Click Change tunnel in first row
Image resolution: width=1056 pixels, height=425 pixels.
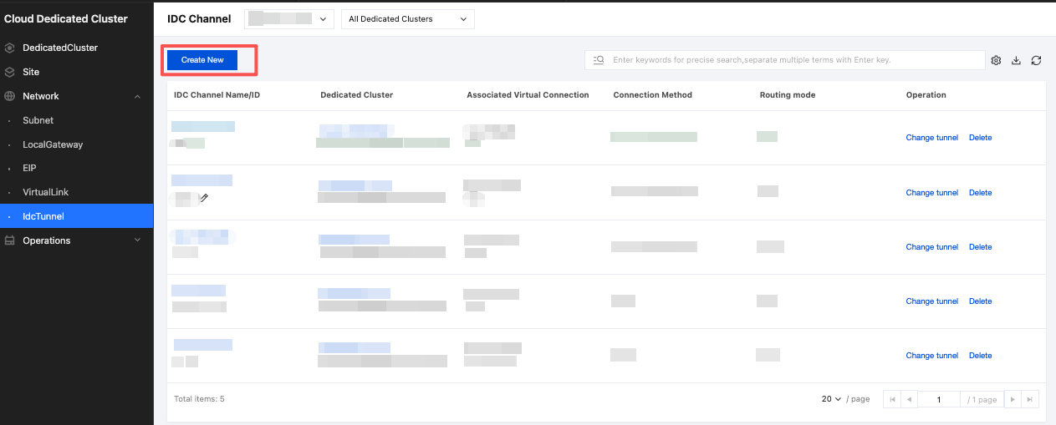tap(931, 138)
